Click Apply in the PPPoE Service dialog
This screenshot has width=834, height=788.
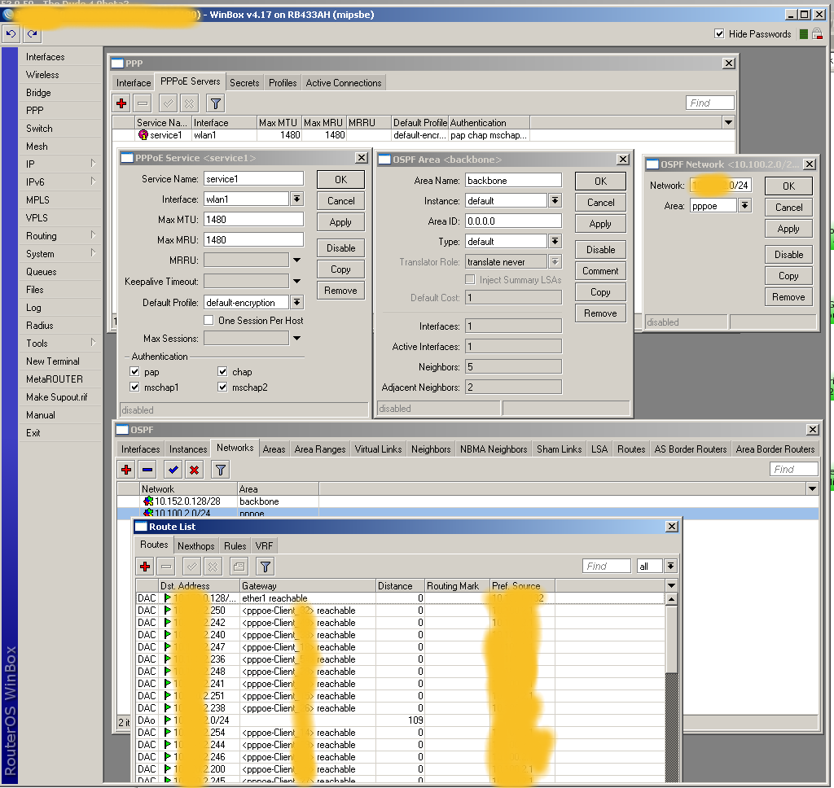pyautogui.click(x=340, y=222)
